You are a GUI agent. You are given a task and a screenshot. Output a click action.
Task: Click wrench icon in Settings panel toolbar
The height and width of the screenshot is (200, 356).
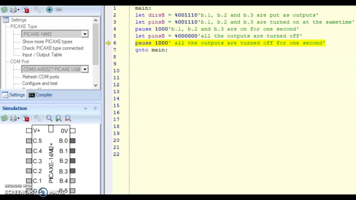[37, 10]
